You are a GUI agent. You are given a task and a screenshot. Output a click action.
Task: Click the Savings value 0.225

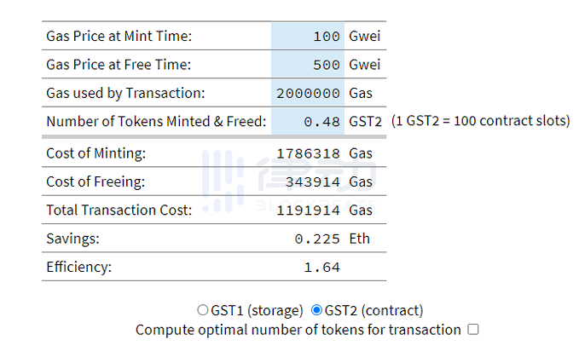(317, 239)
